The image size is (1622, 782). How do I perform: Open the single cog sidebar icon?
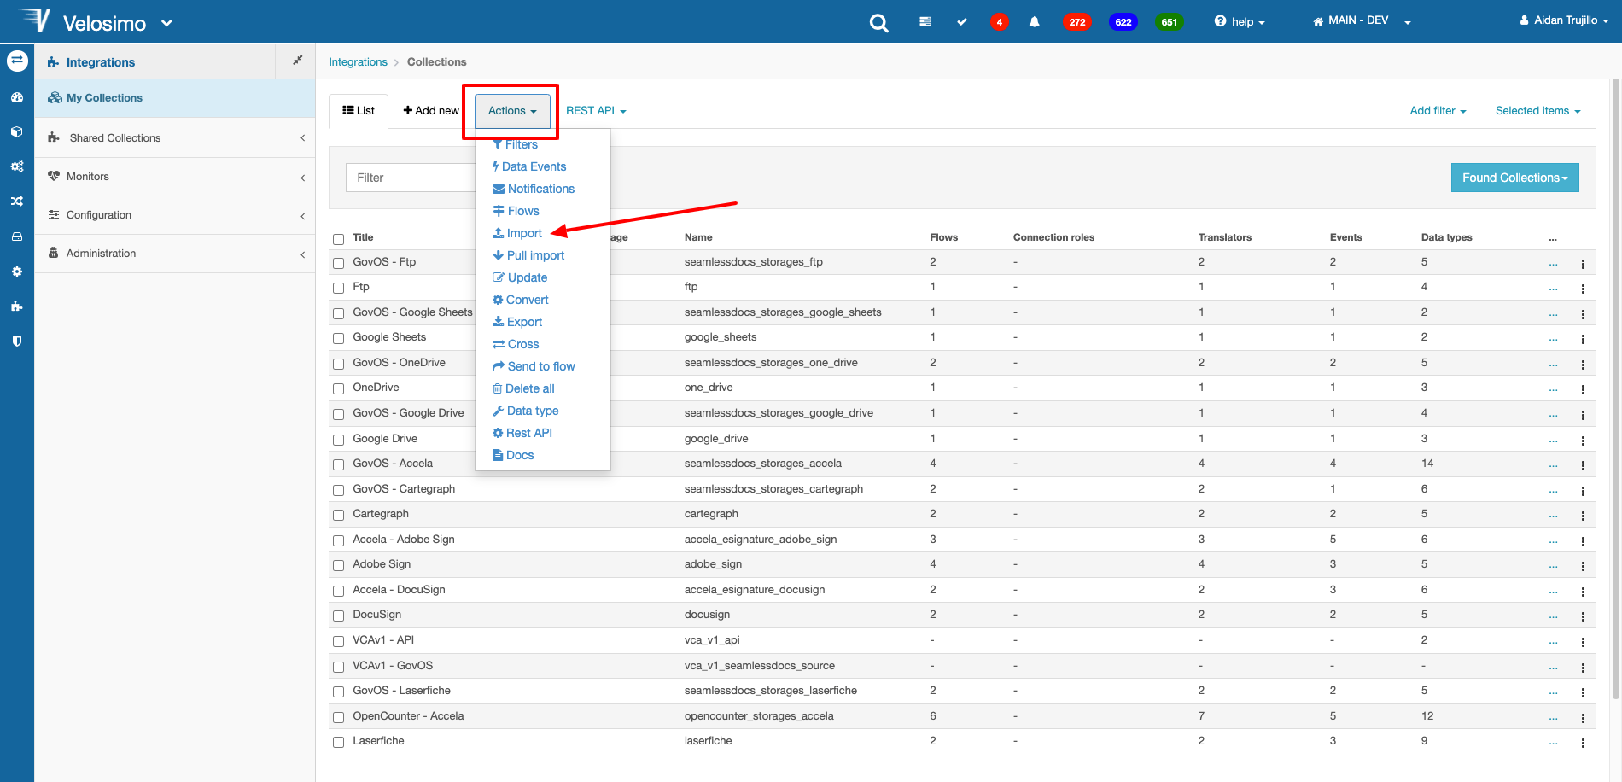pyautogui.click(x=17, y=271)
